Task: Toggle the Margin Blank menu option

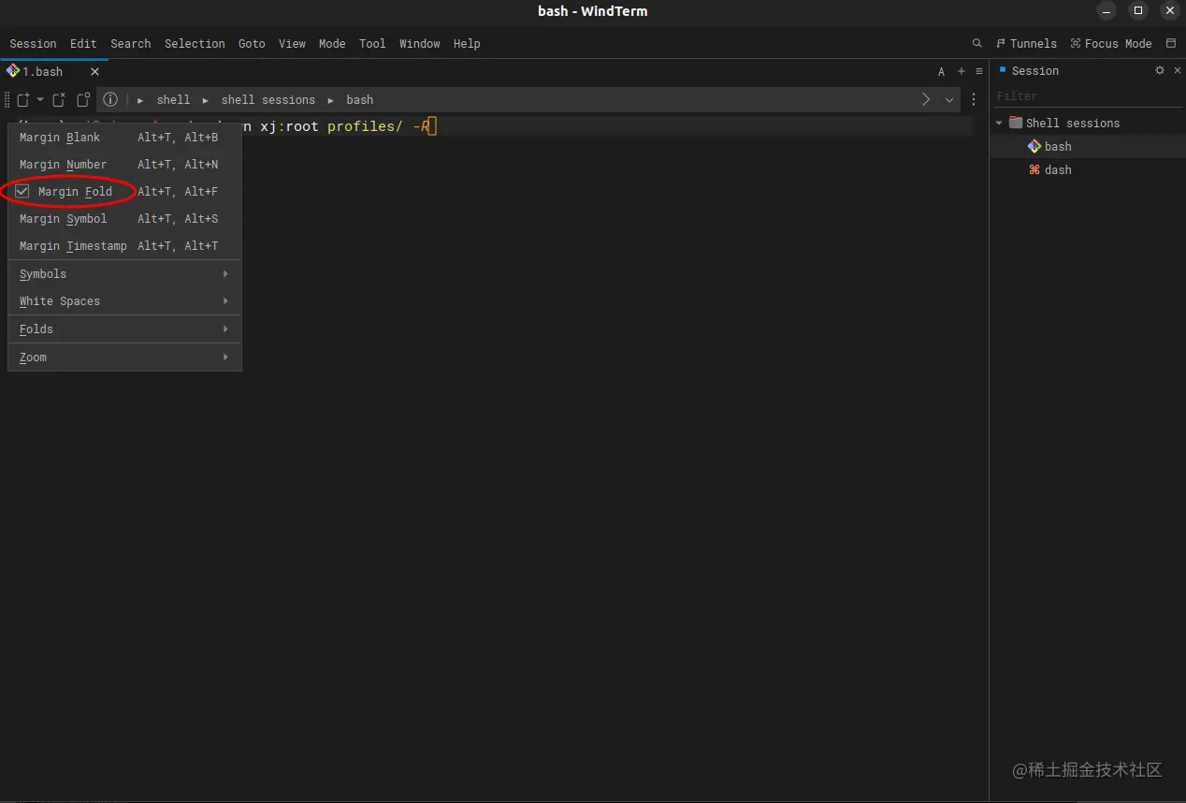Action: coord(124,137)
